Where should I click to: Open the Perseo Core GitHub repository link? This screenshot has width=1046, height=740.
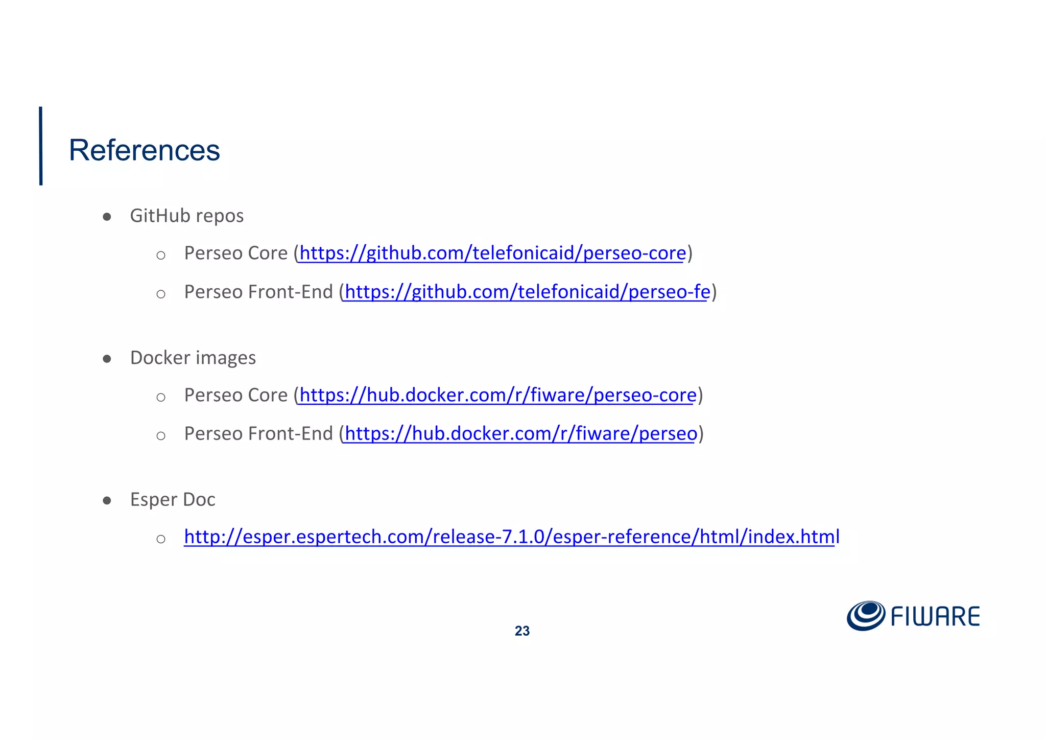click(492, 253)
